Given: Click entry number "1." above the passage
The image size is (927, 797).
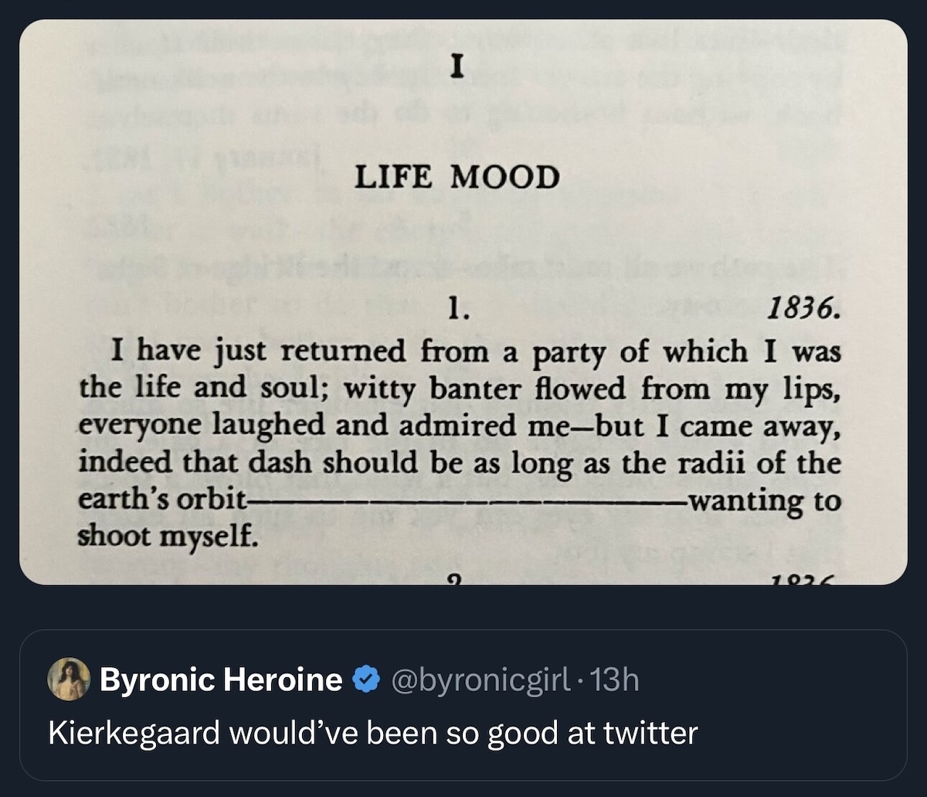Looking at the screenshot, I should point(457,310).
